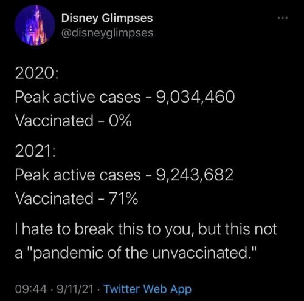
Task: Click the word "unvaccinated" in the tweet
Action: click(x=200, y=253)
